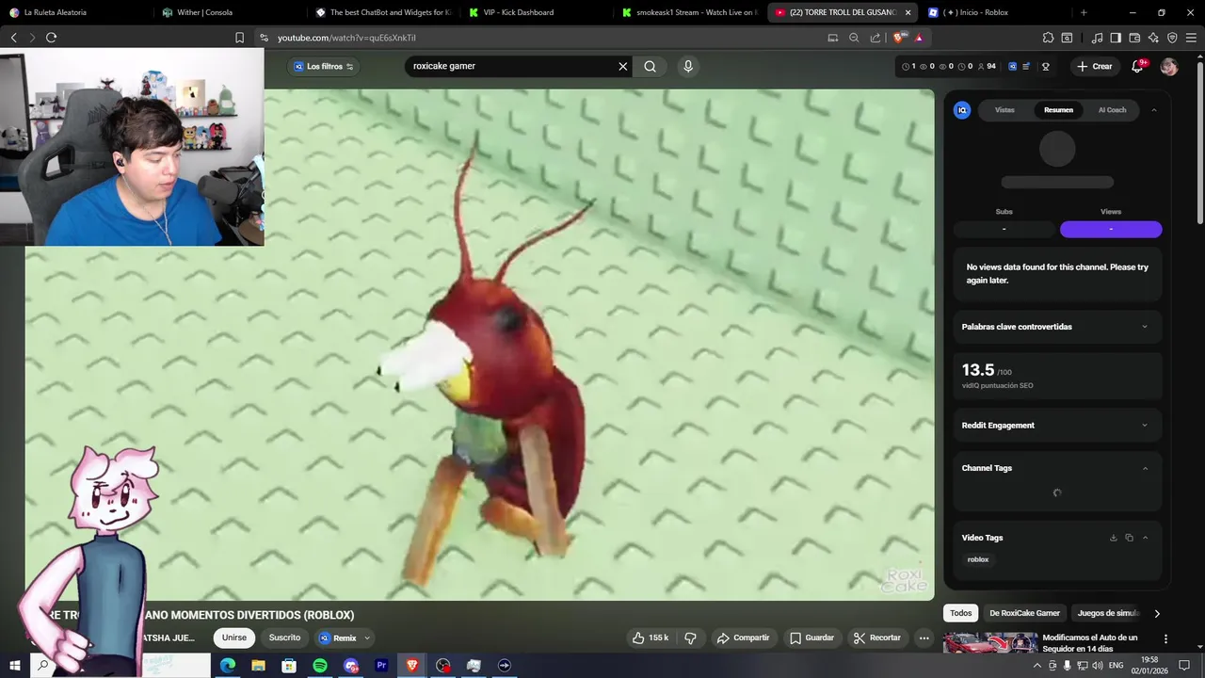1205x678 pixels.
Task: Copy the Video Tags
Action: pyautogui.click(x=1129, y=538)
